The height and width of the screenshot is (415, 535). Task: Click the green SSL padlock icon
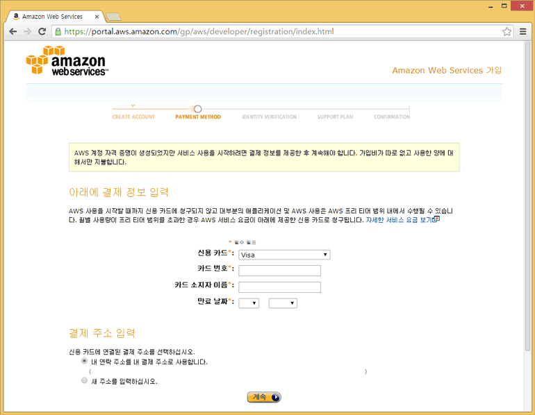click(58, 31)
